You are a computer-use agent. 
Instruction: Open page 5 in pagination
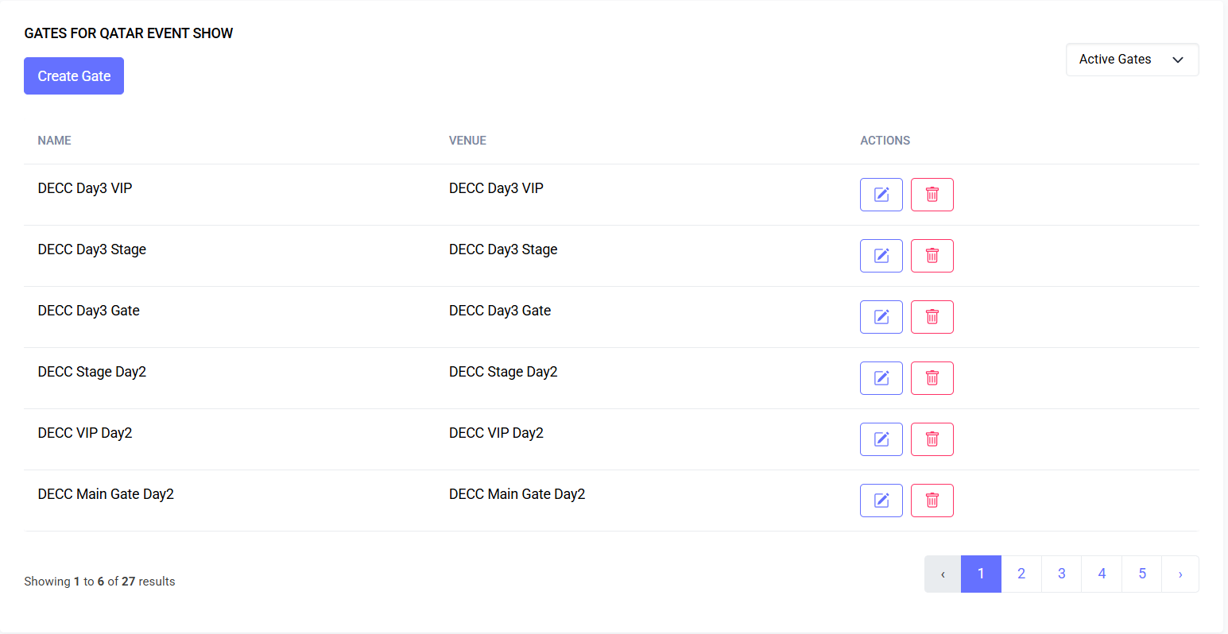(1142, 574)
